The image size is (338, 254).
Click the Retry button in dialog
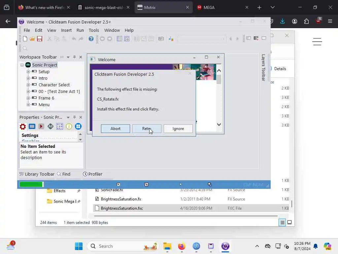[147, 129]
